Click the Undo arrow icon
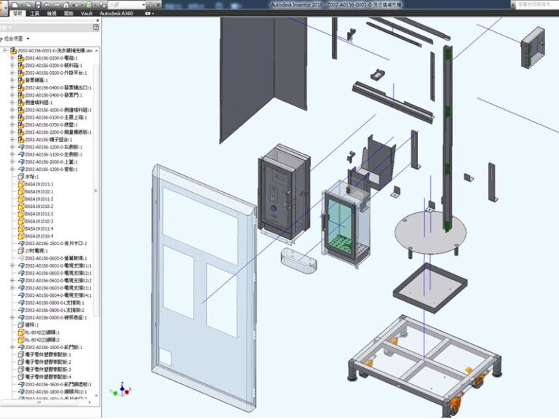The width and height of the screenshot is (559, 419). (46, 4)
